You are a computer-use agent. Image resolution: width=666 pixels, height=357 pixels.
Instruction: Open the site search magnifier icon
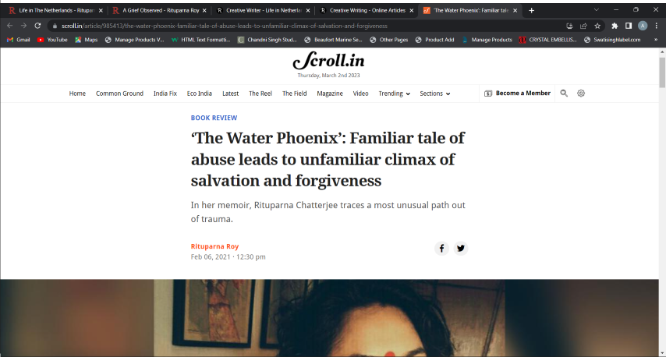coord(564,94)
